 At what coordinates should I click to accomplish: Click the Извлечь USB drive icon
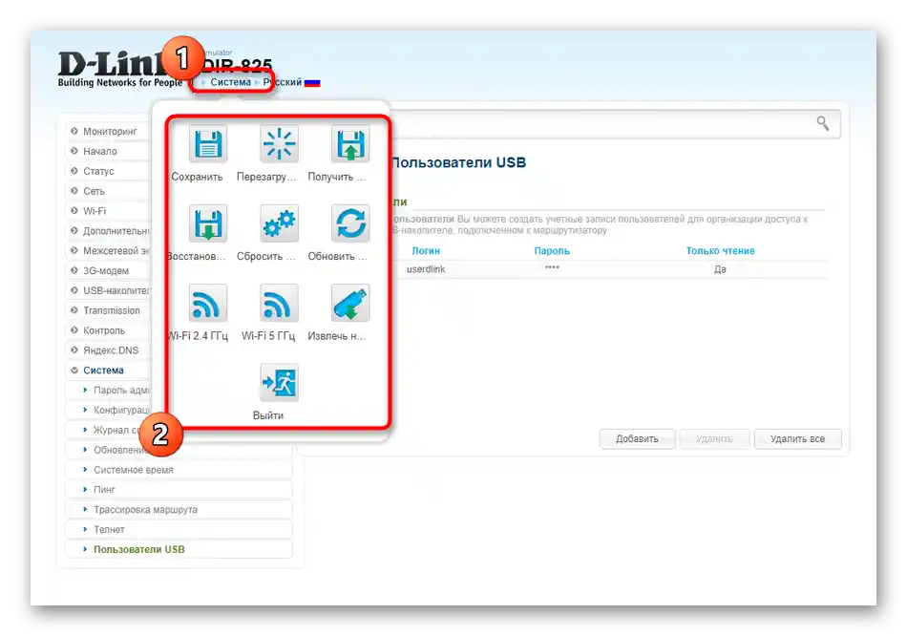pyautogui.click(x=350, y=303)
